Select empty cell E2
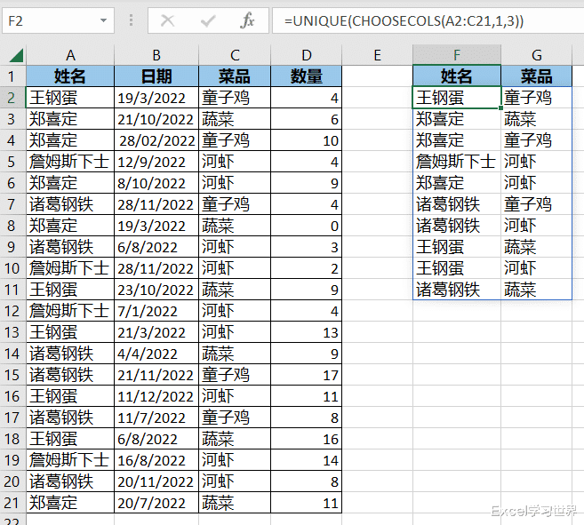584x525 pixels. [x=377, y=98]
